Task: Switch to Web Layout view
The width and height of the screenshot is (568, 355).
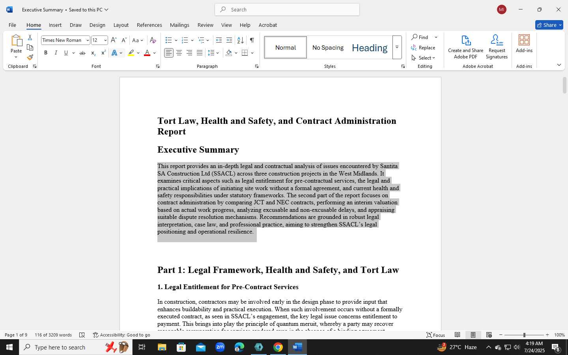Action: [x=489, y=335]
